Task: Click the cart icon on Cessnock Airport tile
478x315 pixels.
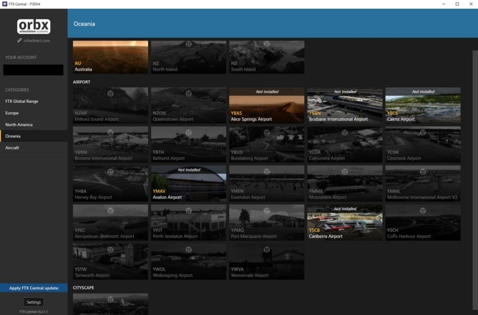Action: pyautogui.click(x=423, y=132)
